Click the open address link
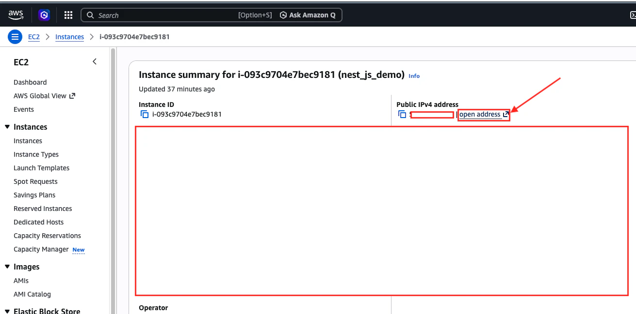The width and height of the screenshot is (636, 314). coord(480,115)
